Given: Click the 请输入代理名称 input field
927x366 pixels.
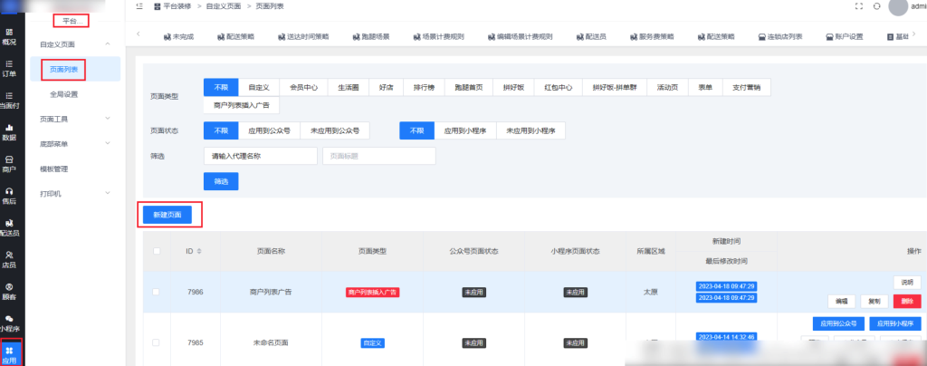Looking at the screenshot, I should click(259, 156).
